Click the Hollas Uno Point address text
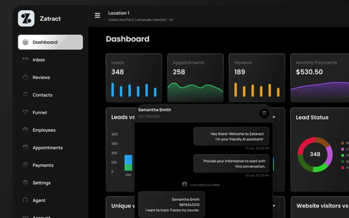 (137, 20)
